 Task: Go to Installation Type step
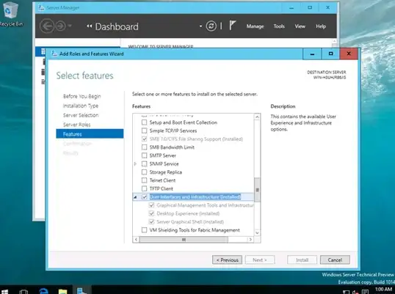click(x=81, y=106)
